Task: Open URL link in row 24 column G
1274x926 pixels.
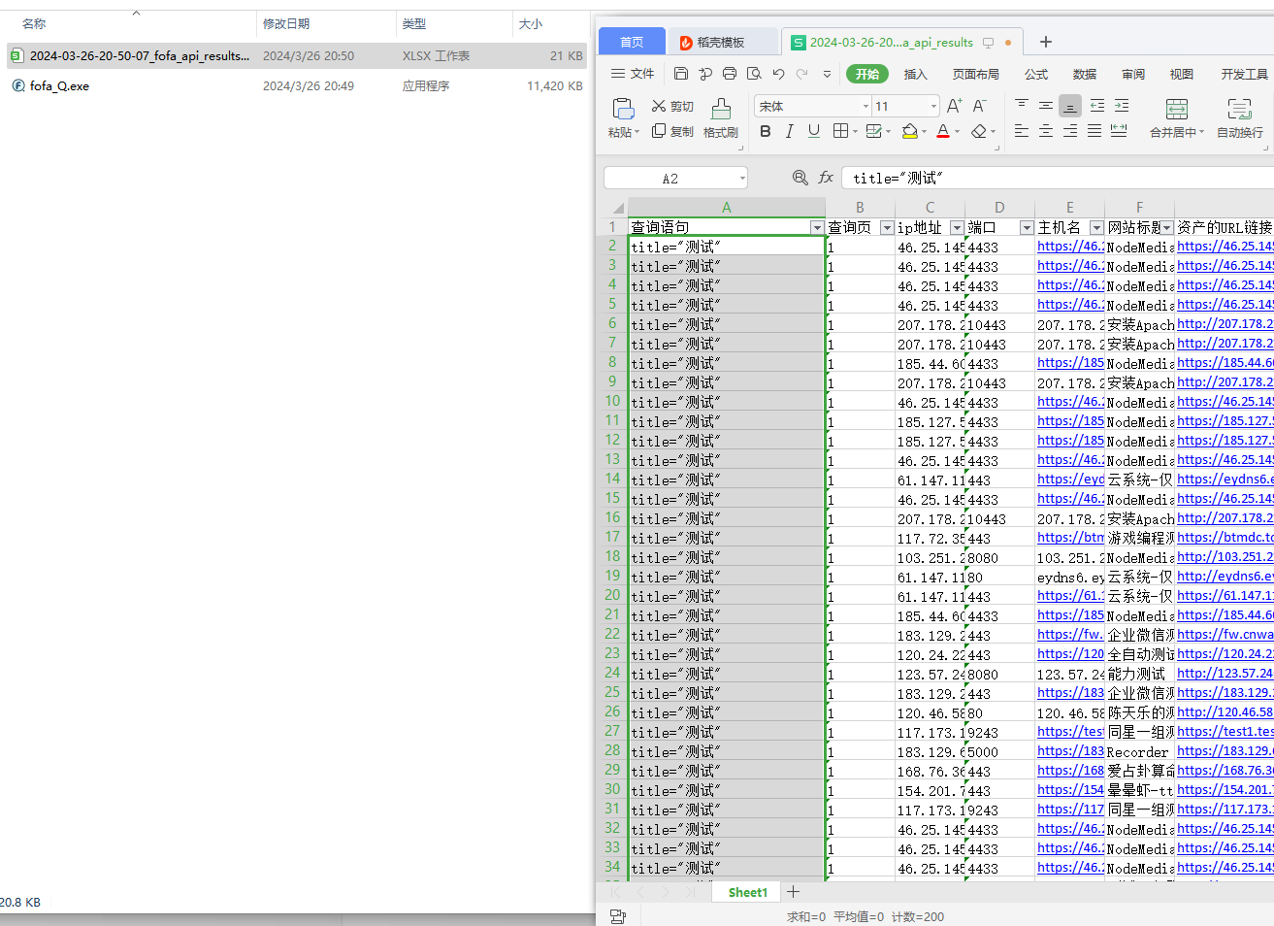Action: click(1225, 673)
